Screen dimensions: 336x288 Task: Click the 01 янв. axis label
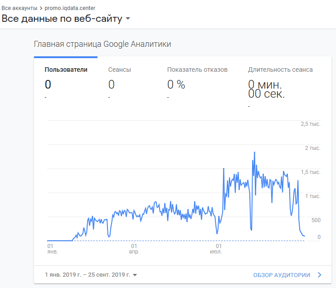coord(53,249)
